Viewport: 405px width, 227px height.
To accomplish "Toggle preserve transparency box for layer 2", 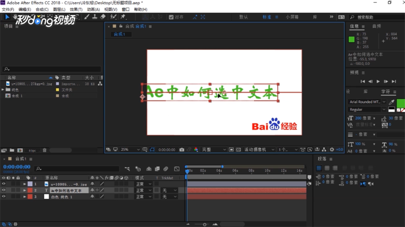I will tap(157, 190).
